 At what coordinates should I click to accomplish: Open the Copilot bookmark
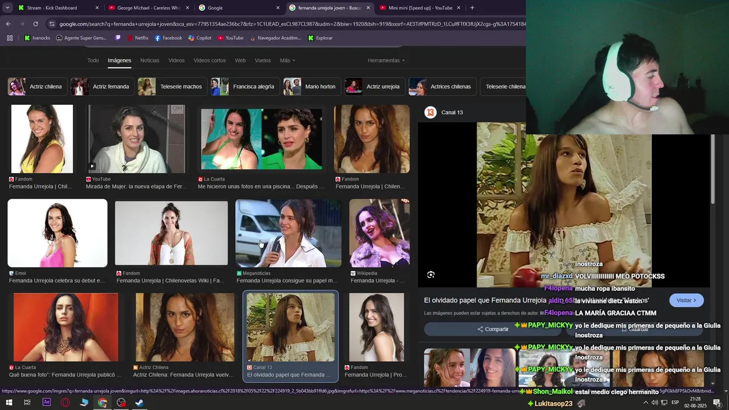click(x=200, y=38)
